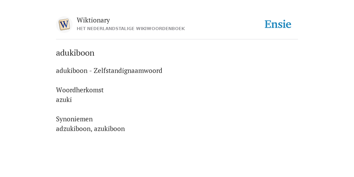
Task: Click the comma between the two synonyms
Action: tap(91, 131)
